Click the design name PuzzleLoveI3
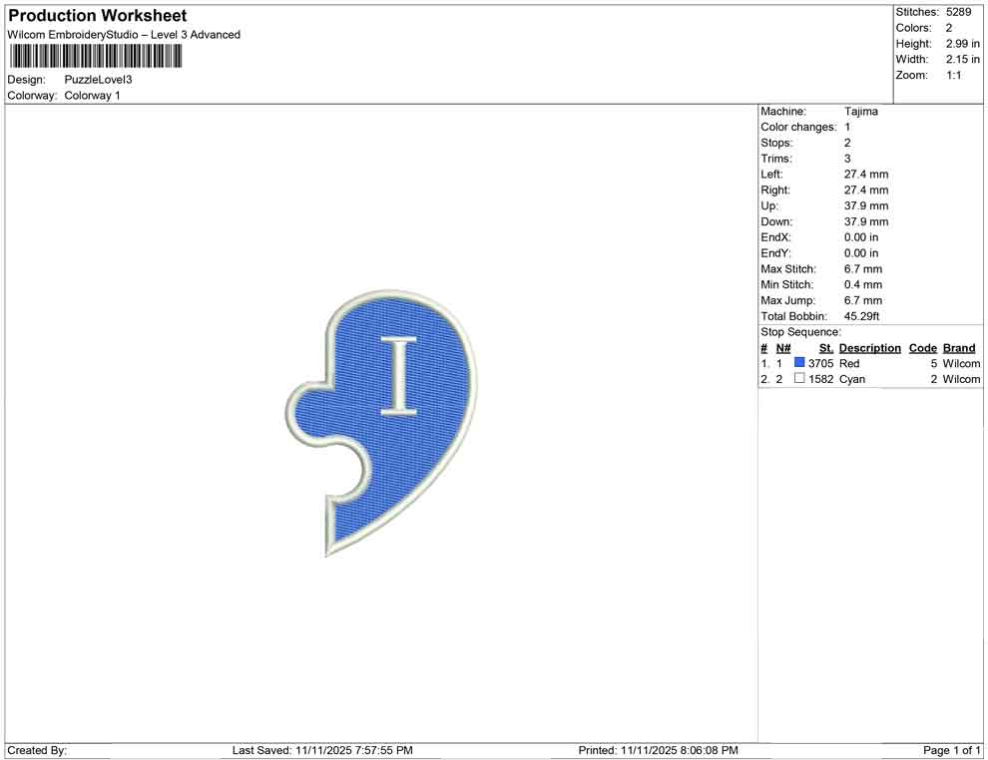This screenshot has height=760, width=988. (98, 80)
